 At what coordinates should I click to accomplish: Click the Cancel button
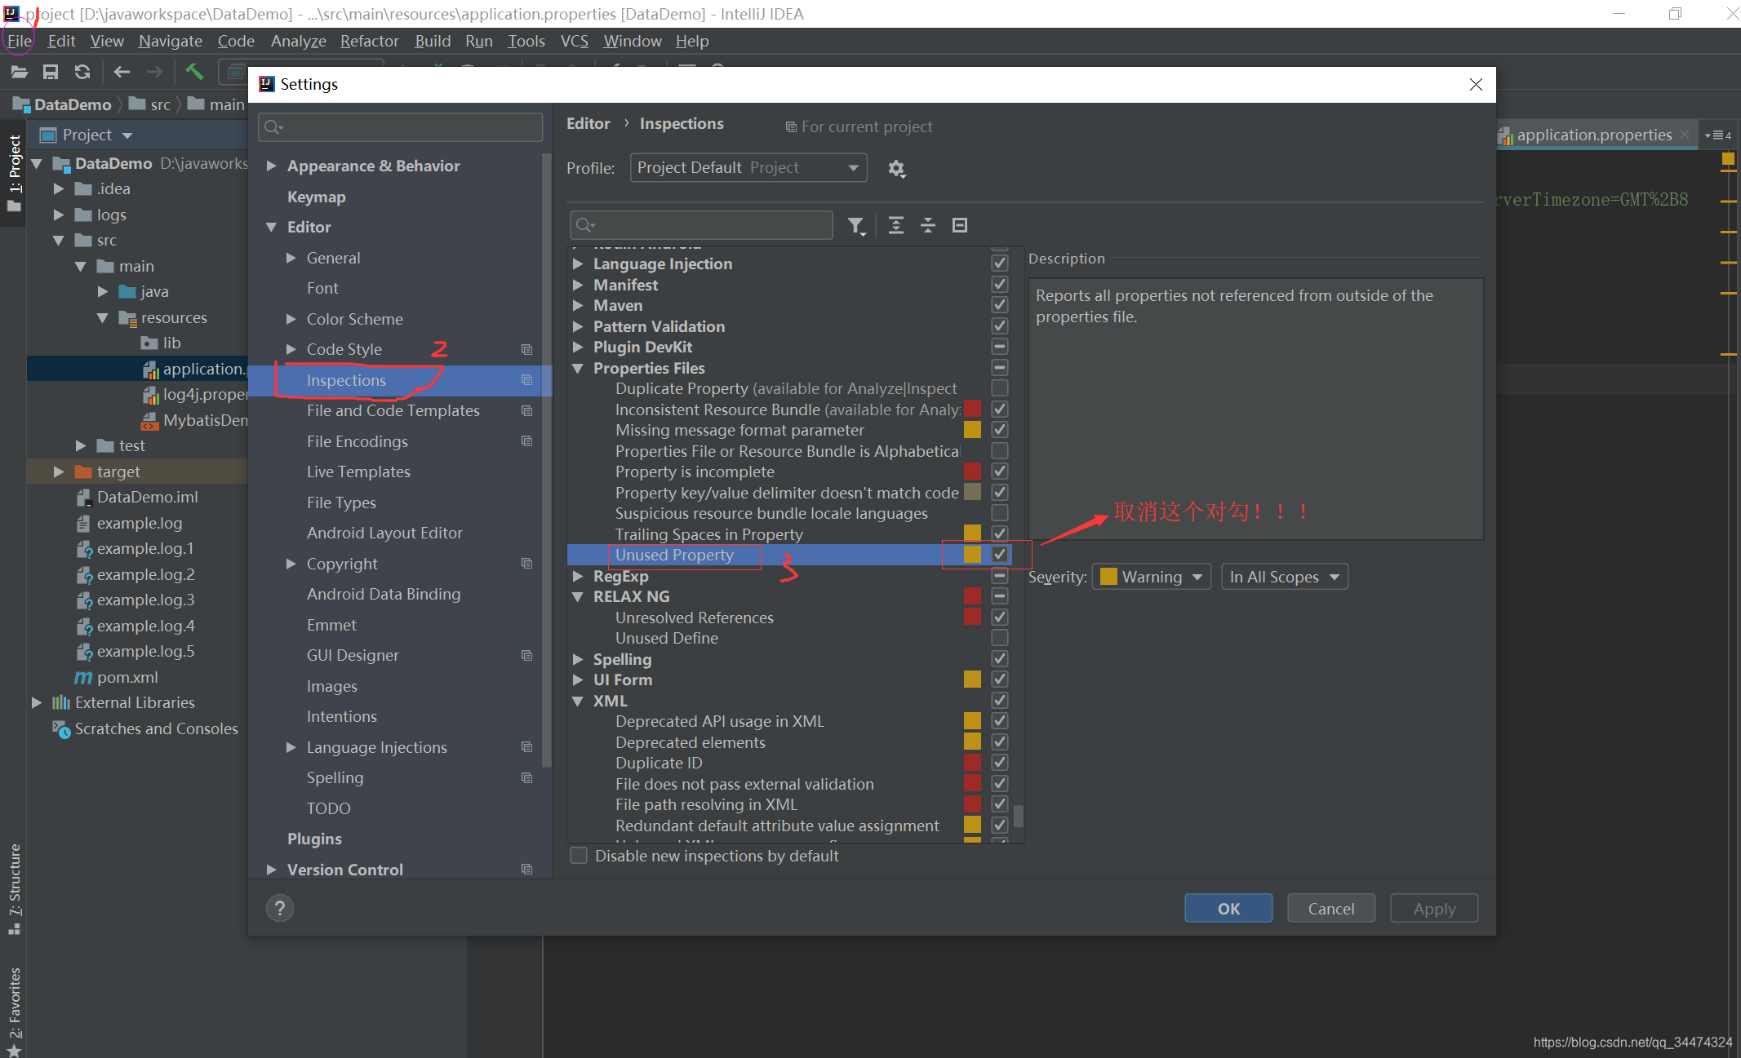point(1331,909)
